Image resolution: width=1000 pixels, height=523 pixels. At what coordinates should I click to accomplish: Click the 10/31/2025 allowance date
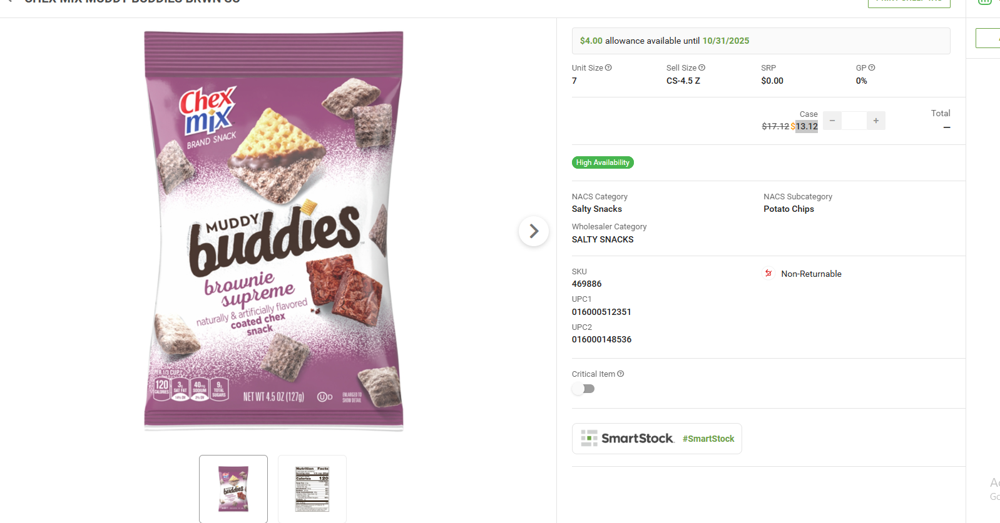coord(726,41)
